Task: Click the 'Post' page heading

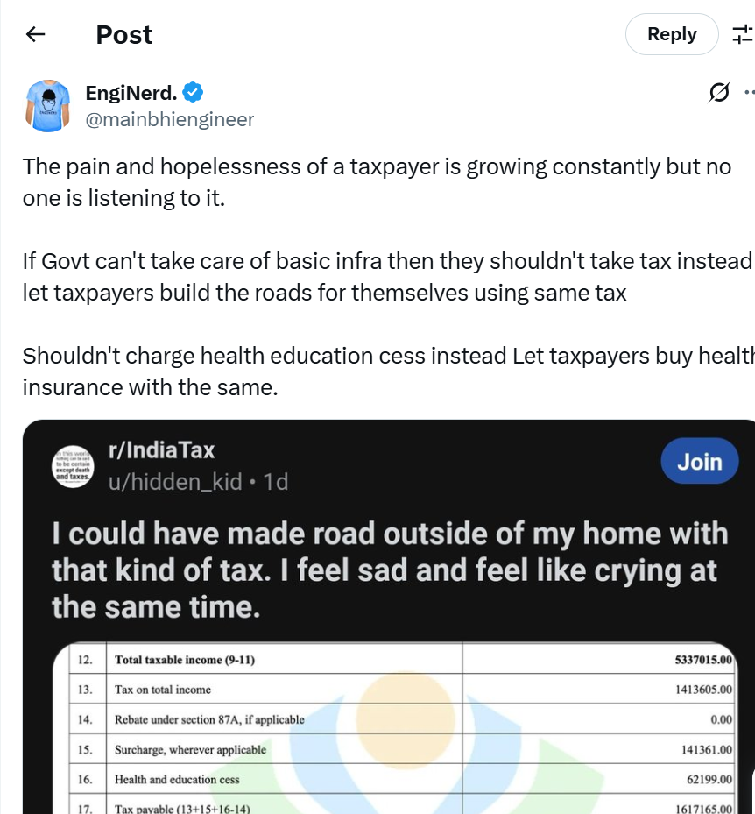Action: pyautogui.click(x=123, y=34)
